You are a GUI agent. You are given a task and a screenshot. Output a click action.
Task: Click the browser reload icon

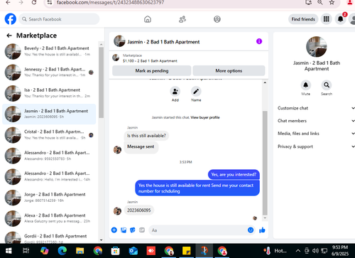coord(34,2)
